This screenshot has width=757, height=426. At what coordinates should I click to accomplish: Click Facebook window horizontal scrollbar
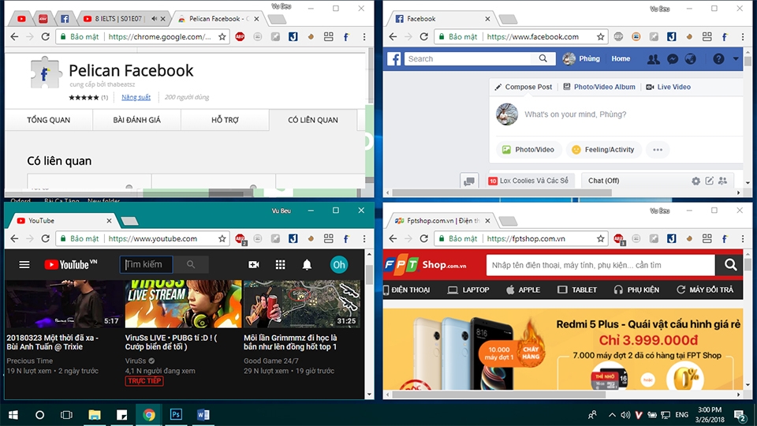tap(502, 192)
